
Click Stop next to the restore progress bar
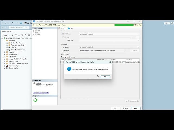pyautogui.click(x=140, y=25)
